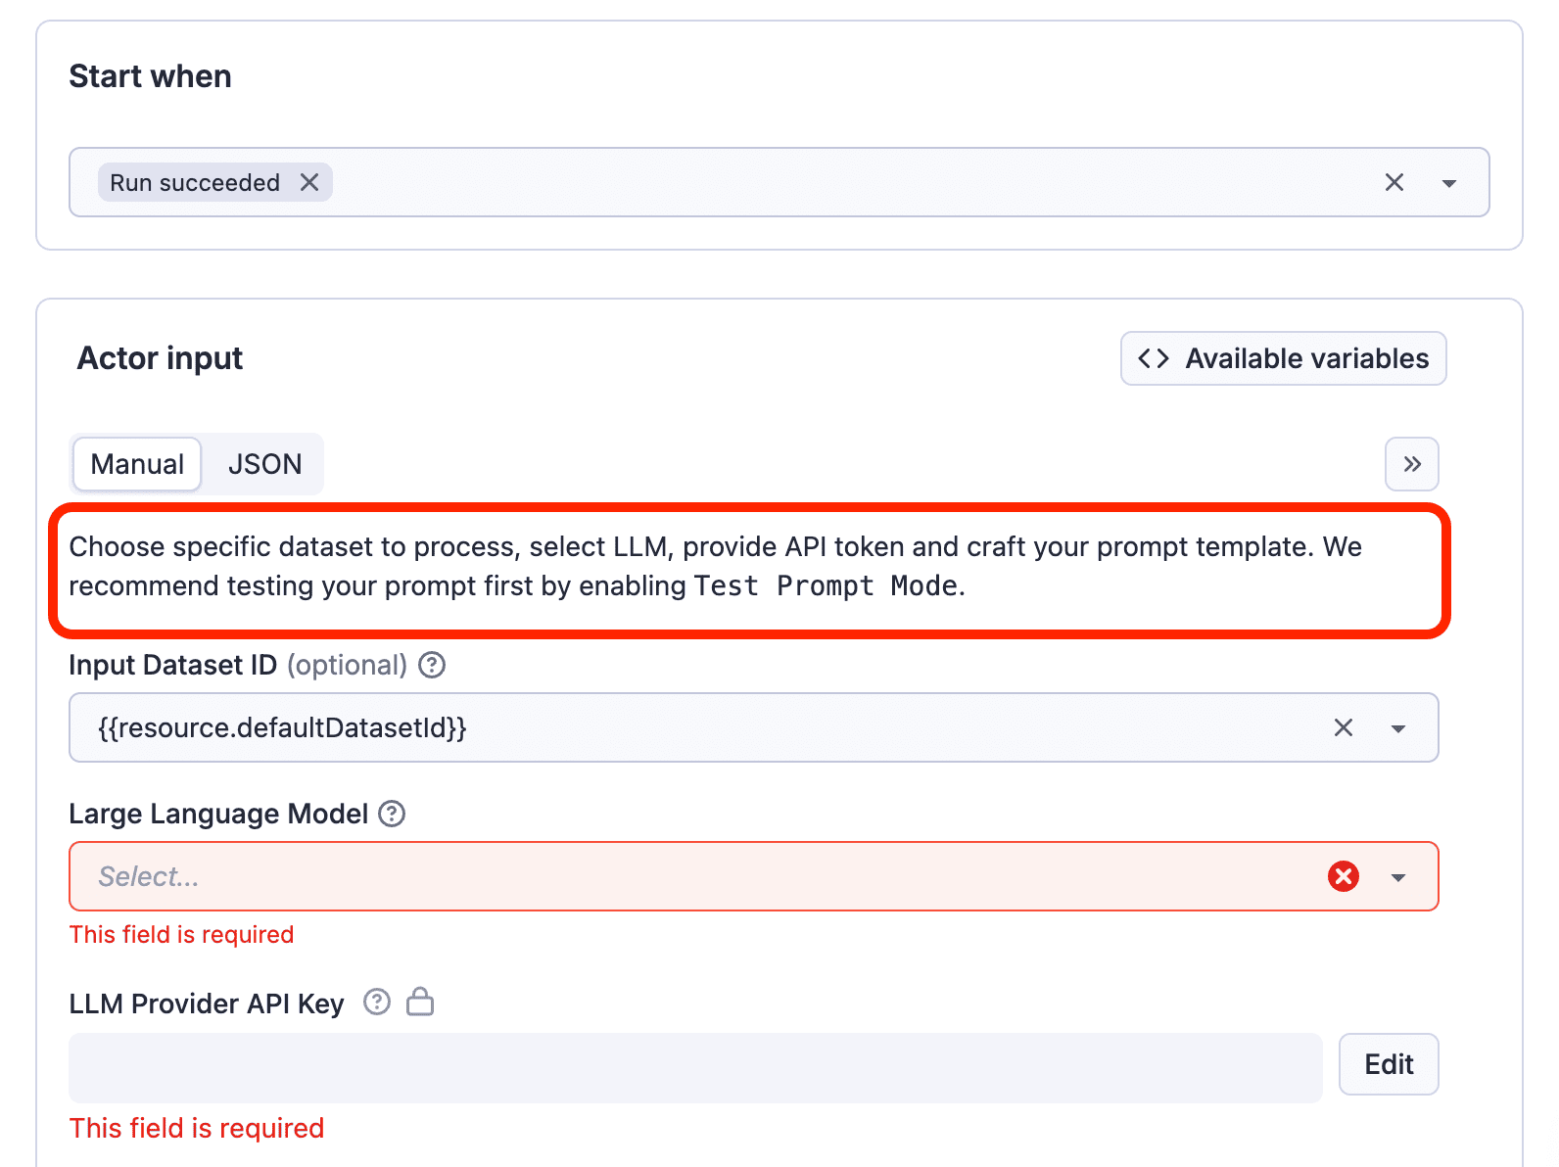The height and width of the screenshot is (1167, 1559).
Task: Click the 'Actor input' heading
Action: point(160,358)
